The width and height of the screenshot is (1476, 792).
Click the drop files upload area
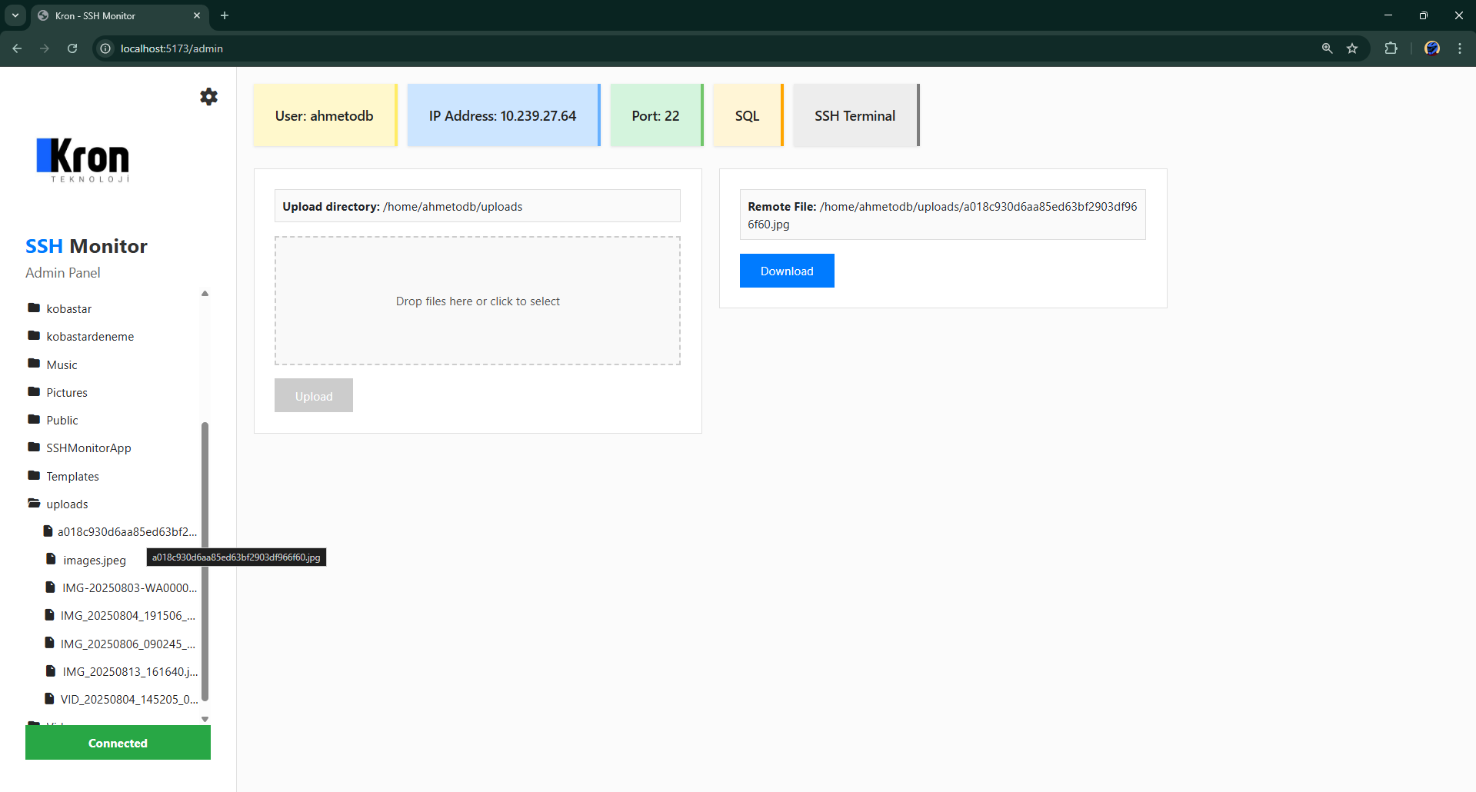477,301
